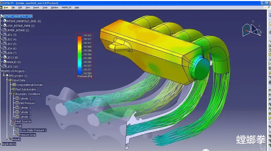The height and width of the screenshot is (151, 271).
Task: Collapse the EFD project (1) node
Action: coord(4,75)
